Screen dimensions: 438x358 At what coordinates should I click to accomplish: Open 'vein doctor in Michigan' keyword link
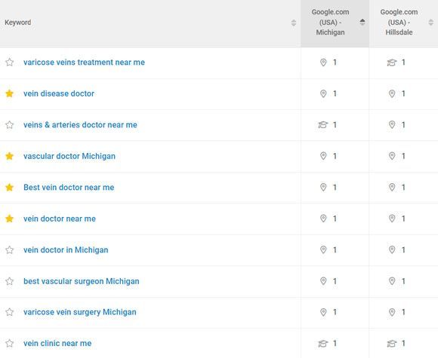click(66, 250)
